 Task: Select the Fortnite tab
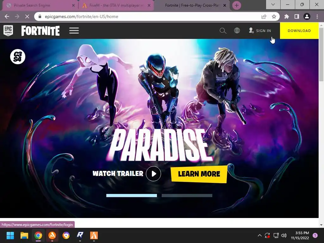click(192, 5)
